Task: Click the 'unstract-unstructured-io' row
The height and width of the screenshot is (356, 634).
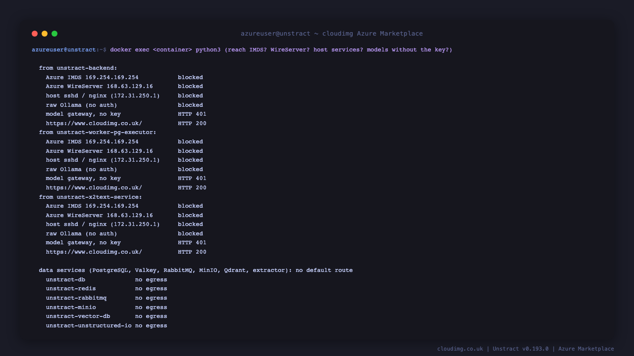Action: pyautogui.click(x=106, y=326)
